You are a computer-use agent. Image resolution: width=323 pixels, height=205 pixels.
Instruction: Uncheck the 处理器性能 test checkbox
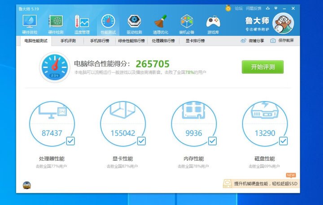(x=70, y=141)
